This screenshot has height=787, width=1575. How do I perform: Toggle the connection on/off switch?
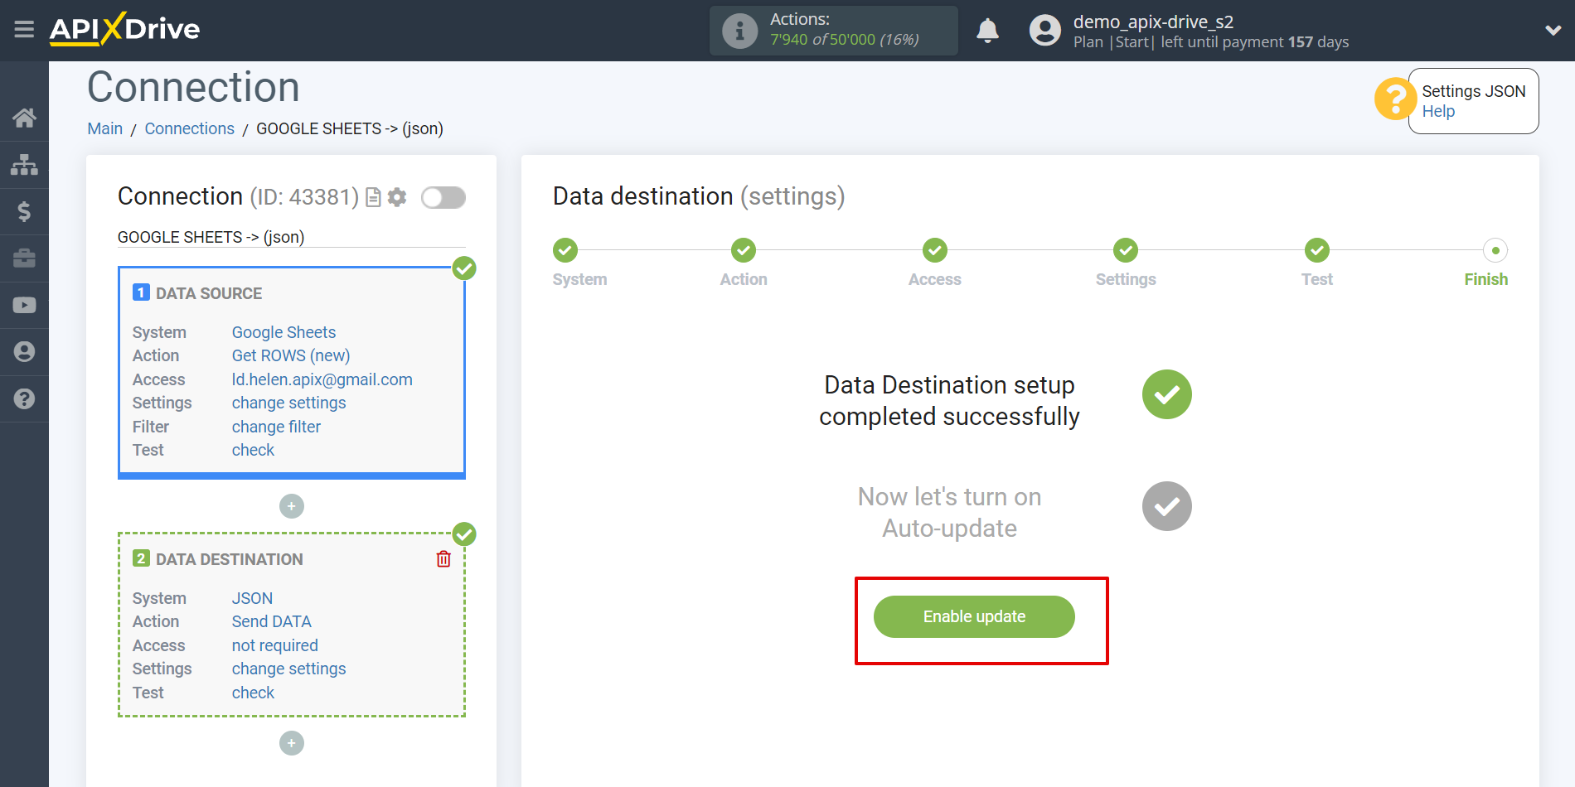(x=443, y=197)
